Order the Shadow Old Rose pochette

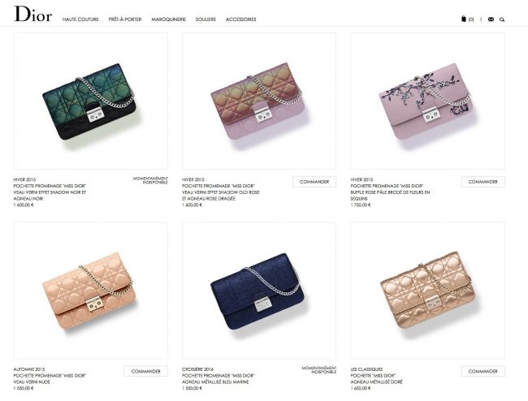(x=314, y=182)
